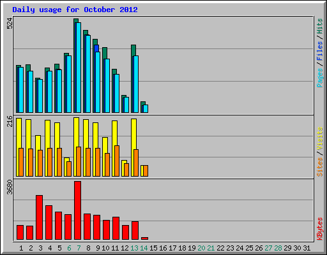Click the '216' y-axis value
This screenshot has width=327, height=255.
point(10,121)
